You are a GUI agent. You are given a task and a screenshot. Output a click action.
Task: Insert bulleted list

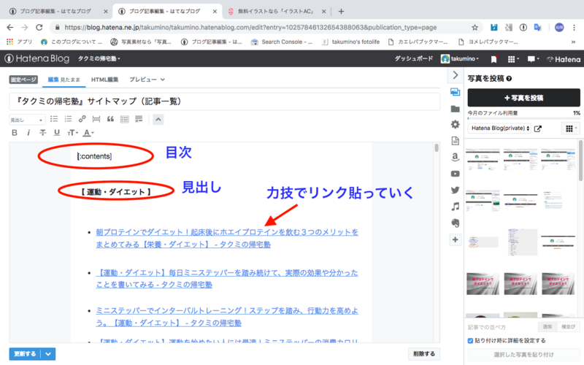pos(54,119)
